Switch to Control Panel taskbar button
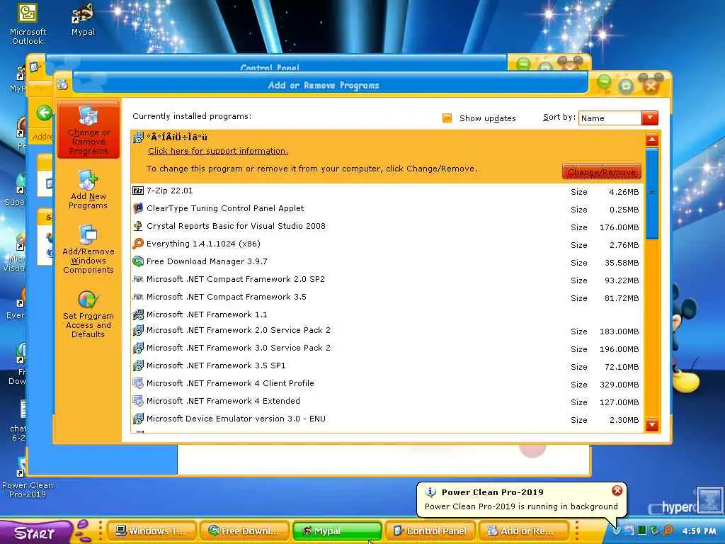The width and height of the screenshot is (725, 544). (x=430, y=531)
